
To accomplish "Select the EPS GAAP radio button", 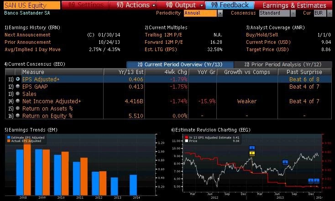I will point(18,86).
